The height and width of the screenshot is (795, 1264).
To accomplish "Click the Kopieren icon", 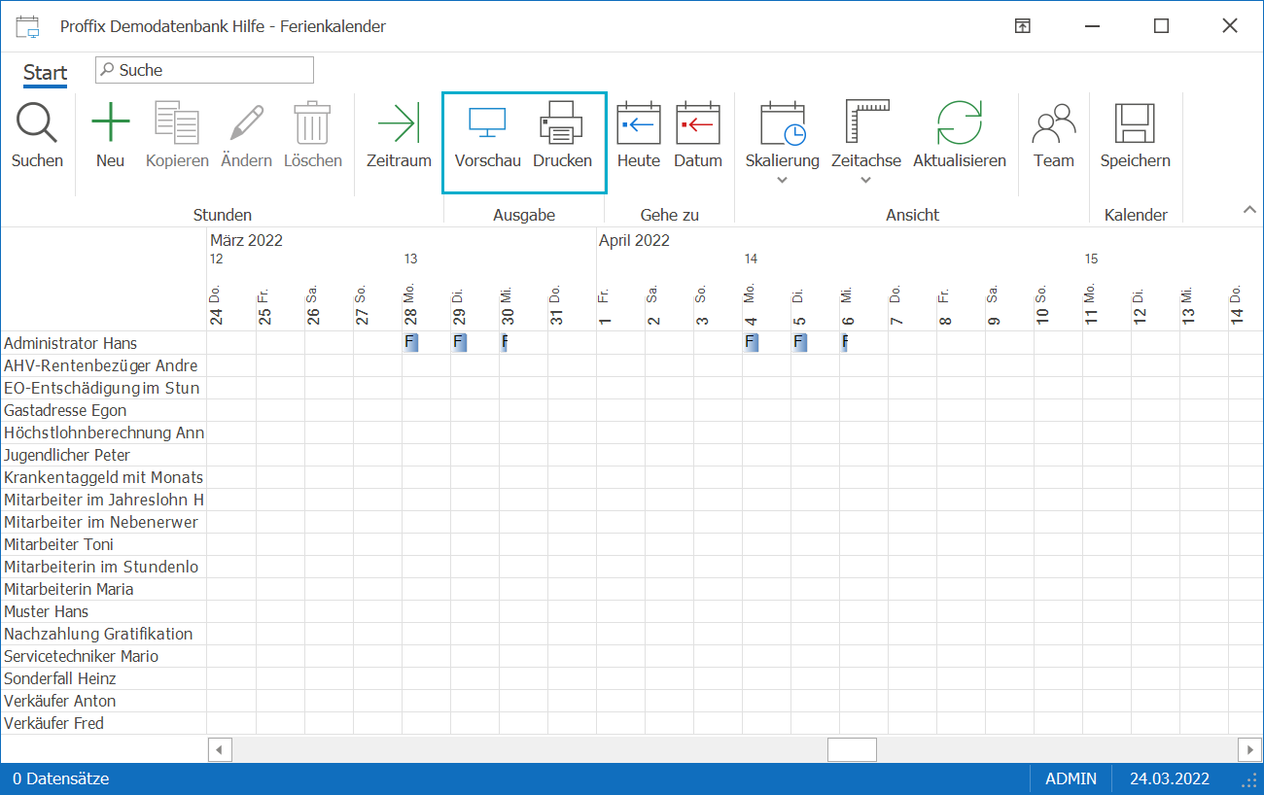I will coord(177,123).
